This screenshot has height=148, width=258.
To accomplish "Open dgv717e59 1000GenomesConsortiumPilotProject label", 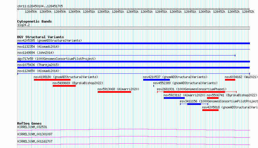I will pos(57,59).
